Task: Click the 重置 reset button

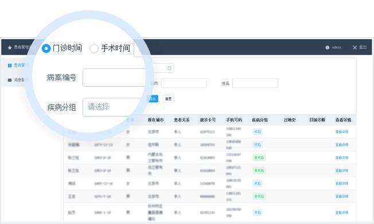Action: tap(169, 99)
